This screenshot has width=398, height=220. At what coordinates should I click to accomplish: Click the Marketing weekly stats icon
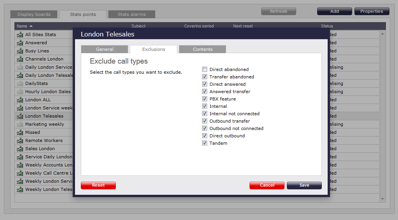20,124
